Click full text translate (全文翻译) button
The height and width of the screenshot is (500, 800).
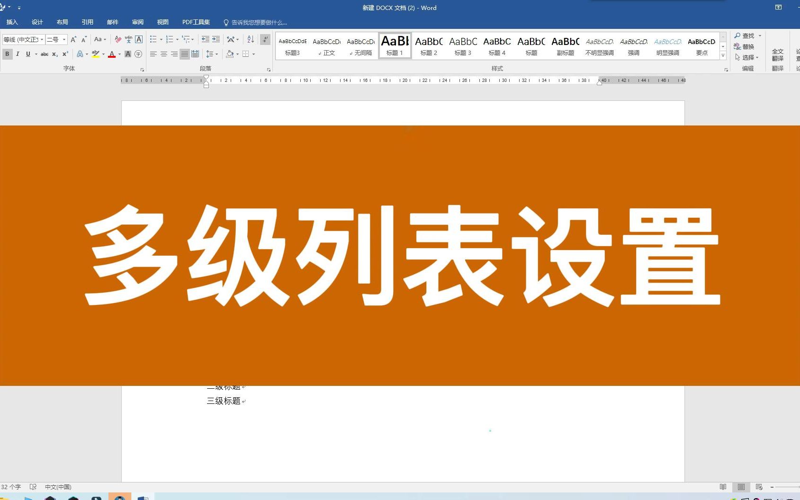click(777, 54)
